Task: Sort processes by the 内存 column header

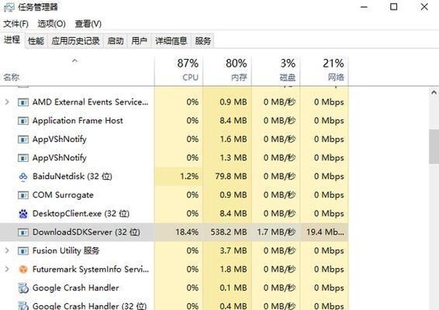Action: 227,71
